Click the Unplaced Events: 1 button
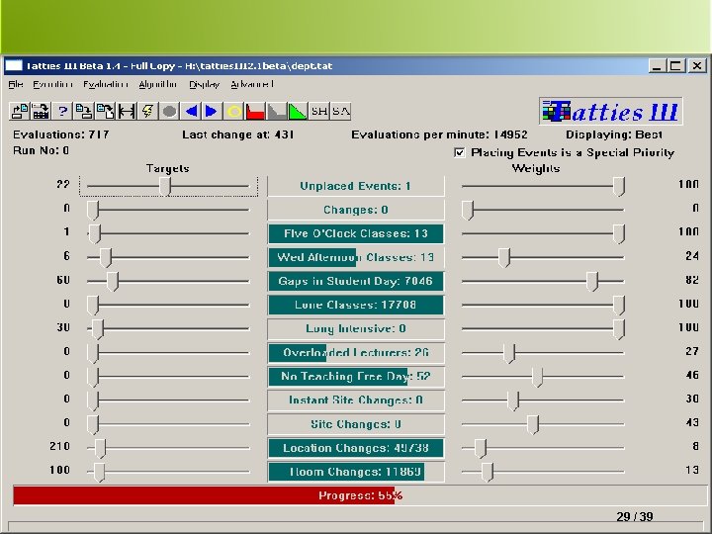 click(356, 186)
